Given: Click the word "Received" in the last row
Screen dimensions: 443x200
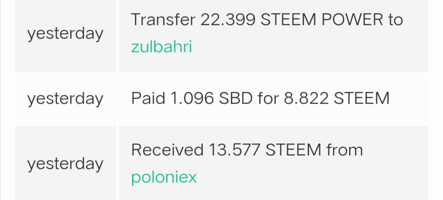Looking at the screenshot, I should (167, 150).
